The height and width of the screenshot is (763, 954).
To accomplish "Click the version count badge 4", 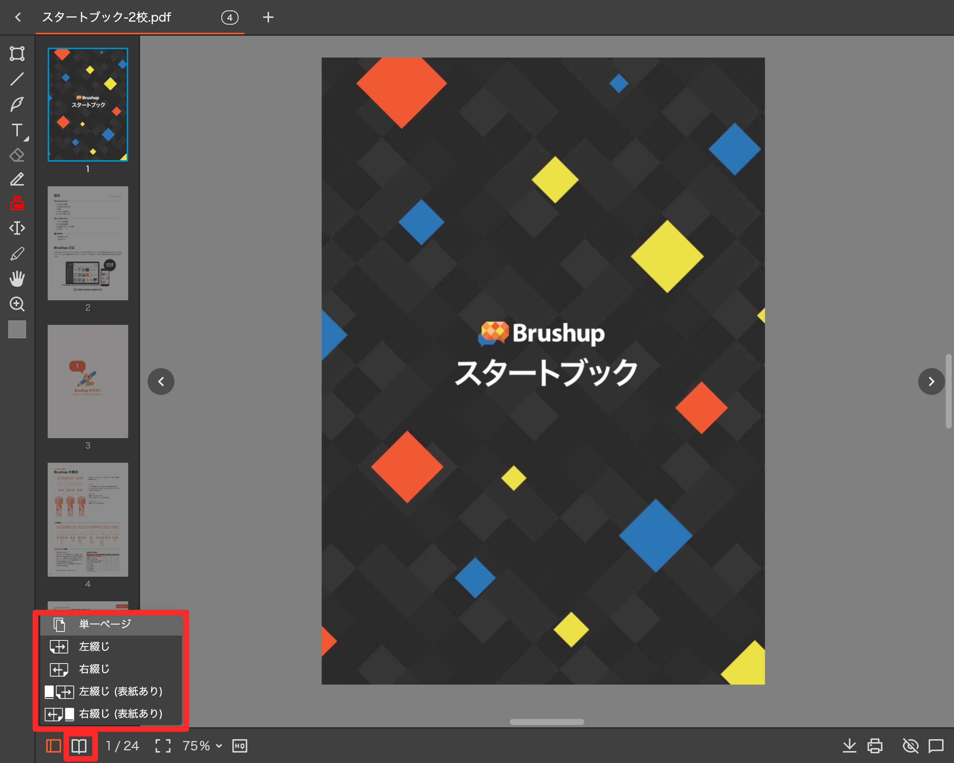I will pos(230,18).
